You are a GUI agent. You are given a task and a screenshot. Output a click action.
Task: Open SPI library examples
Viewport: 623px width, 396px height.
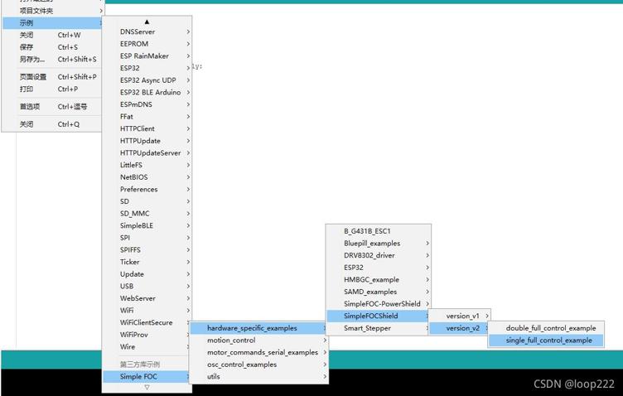[147, 238]
